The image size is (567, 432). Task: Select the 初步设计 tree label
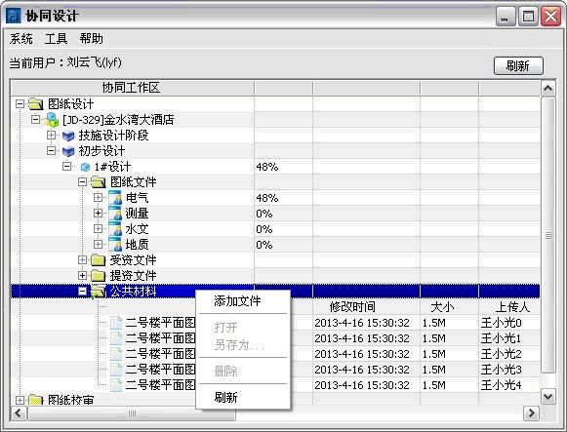(101, 151)
